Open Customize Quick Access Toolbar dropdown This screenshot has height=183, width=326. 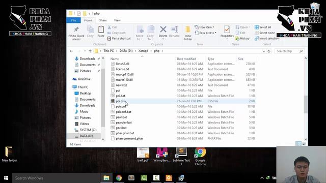pyautogui.click(x=89, y=14)
